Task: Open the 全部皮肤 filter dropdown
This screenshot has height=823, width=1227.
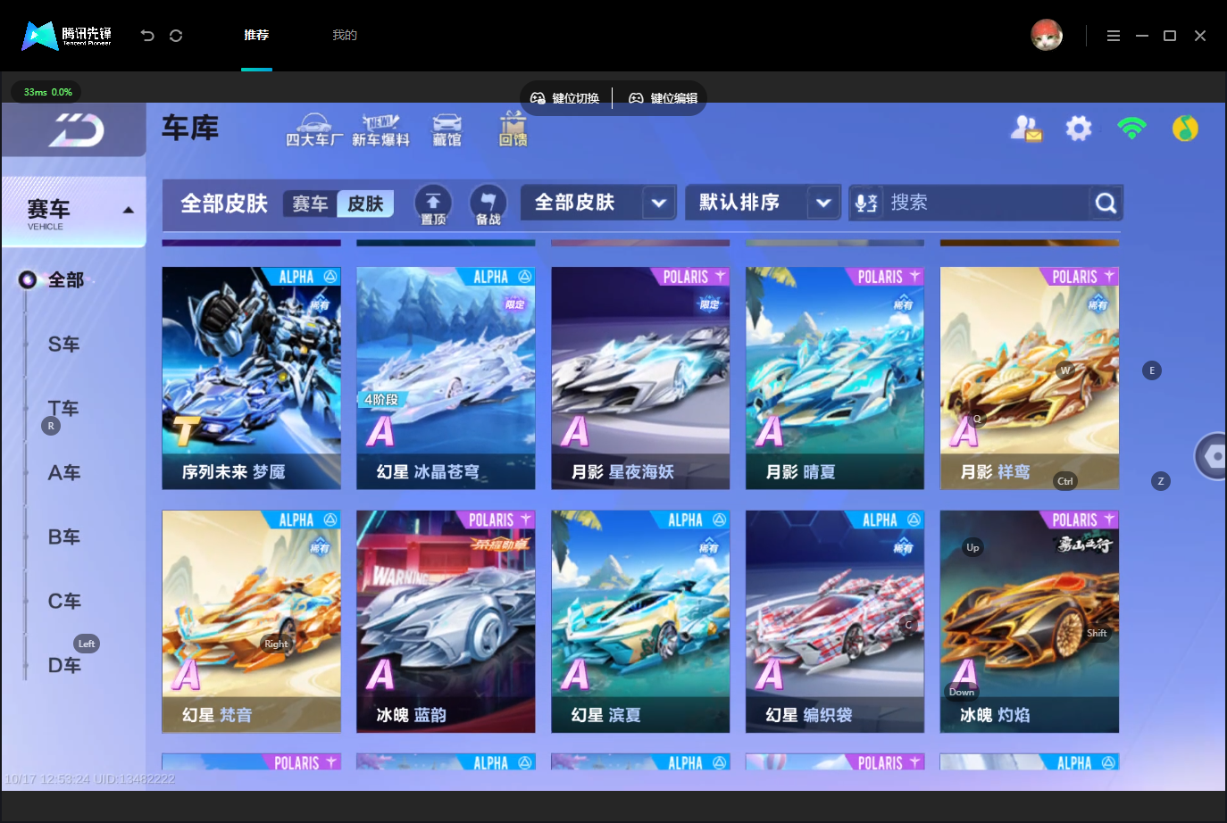Action: pos(598,203)
